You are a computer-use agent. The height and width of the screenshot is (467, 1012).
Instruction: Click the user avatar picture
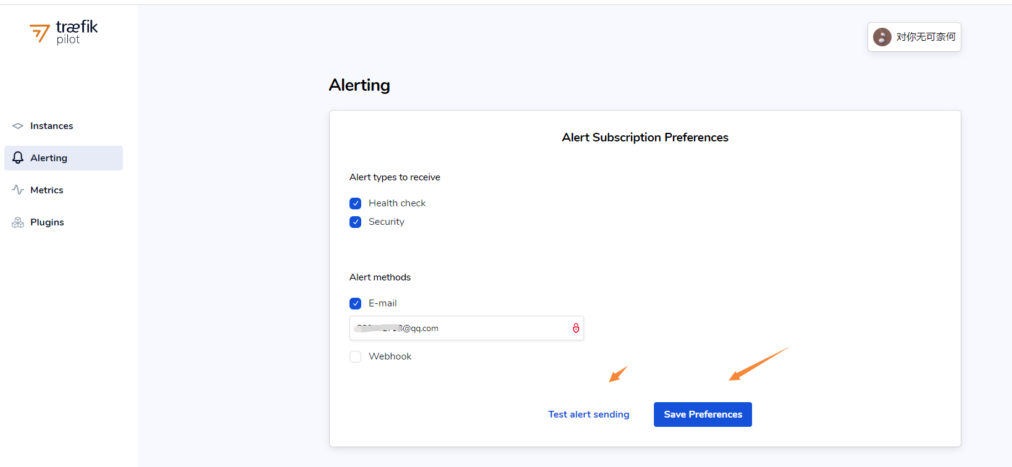882,37
